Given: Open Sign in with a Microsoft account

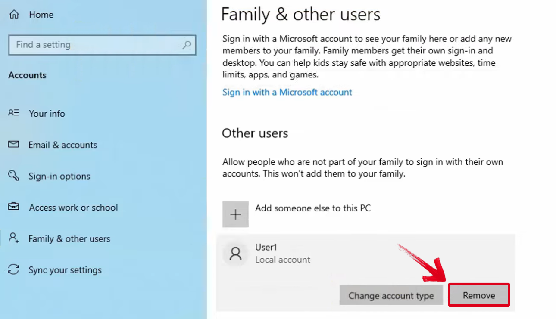Looking at the screenshot, I should pos(287,92).
